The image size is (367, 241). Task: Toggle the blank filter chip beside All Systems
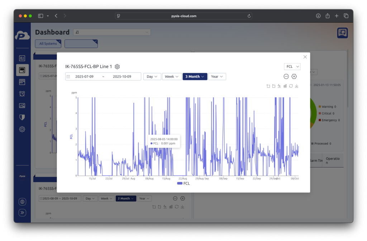pyautogui.click(x=81, y=44)
